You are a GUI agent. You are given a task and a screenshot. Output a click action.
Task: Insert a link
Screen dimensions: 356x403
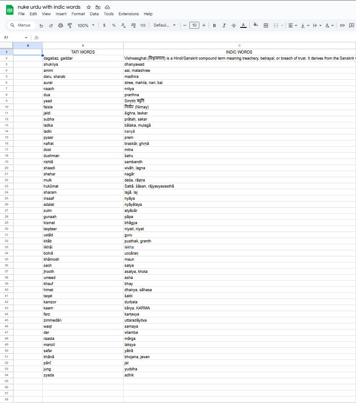tap(342, 25)
